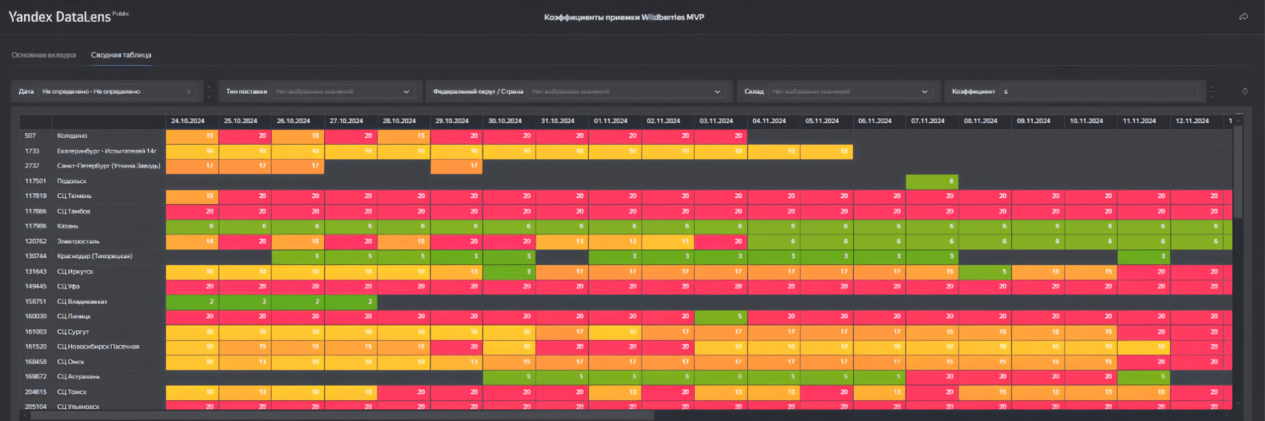Switch to the Основная вкладка tab
This screenshot has width=1265, height=421.
(x=44, y=55)
